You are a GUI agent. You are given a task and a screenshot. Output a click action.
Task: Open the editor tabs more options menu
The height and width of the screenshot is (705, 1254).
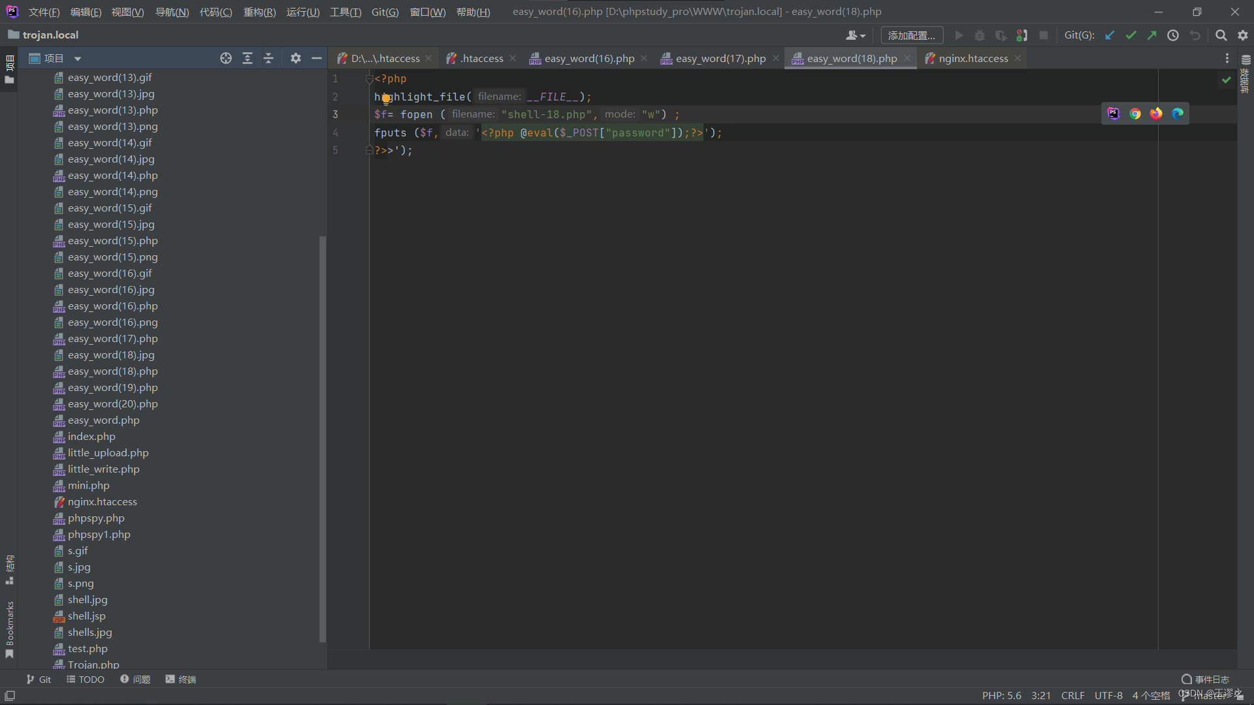1227,59
